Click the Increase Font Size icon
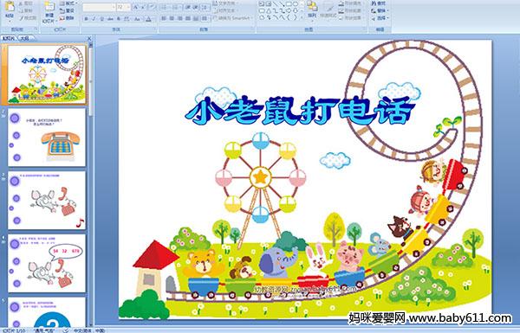 click(136, 7)
